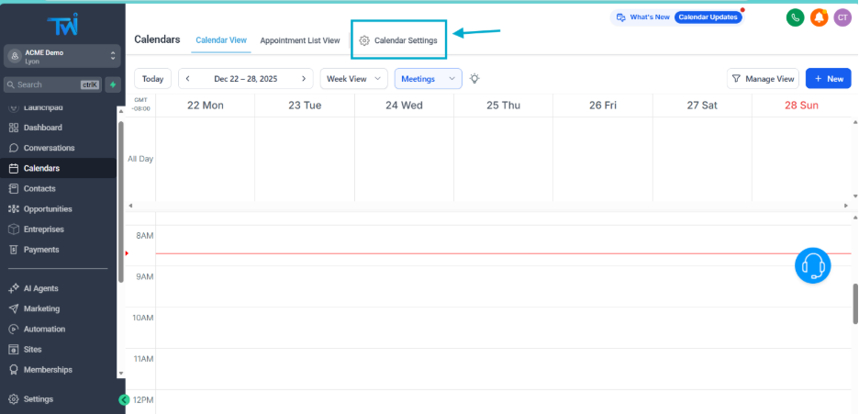This screenshot has width=859, height=414.
Task: Open the Calendar Settings tab
Action: click(398, 40)
